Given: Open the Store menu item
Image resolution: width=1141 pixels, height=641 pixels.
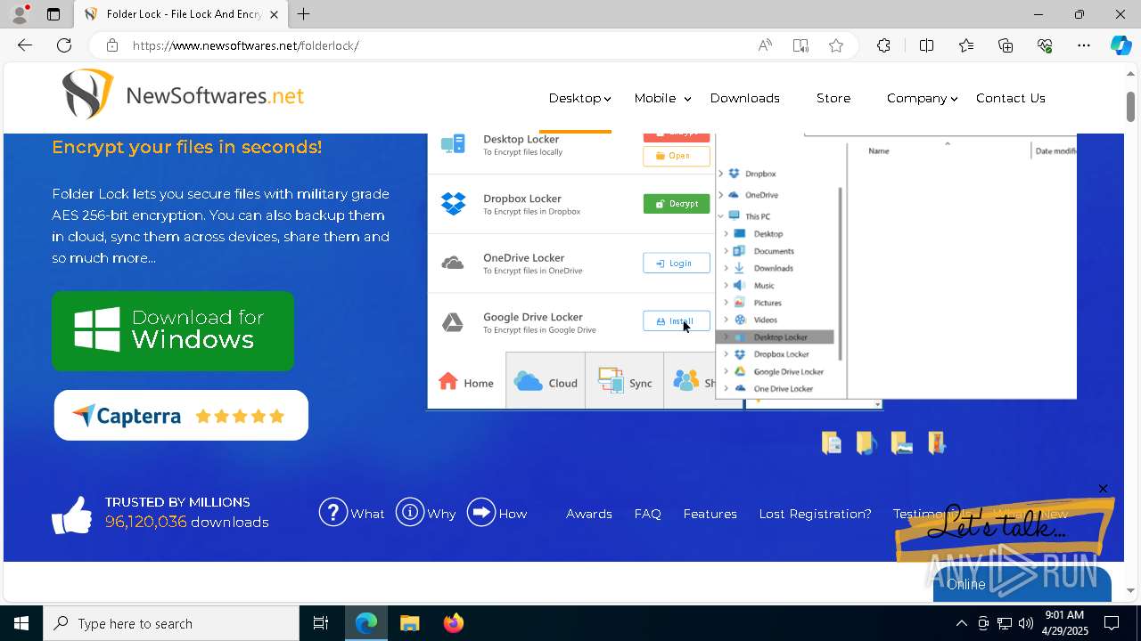Looking at the screenshot, I should [x=833, y=98].
